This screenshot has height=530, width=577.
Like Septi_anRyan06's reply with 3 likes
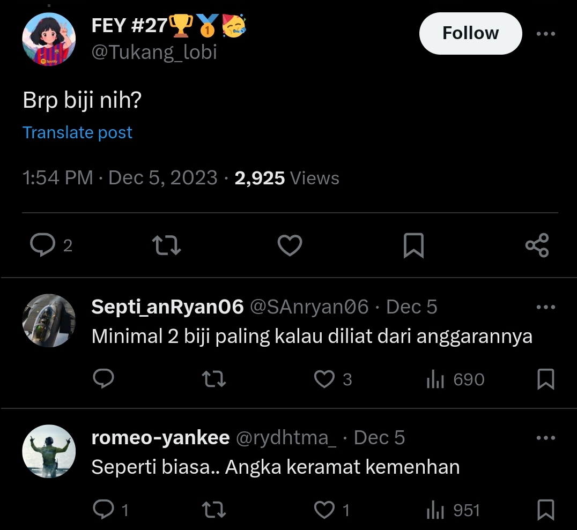(324, 379)
